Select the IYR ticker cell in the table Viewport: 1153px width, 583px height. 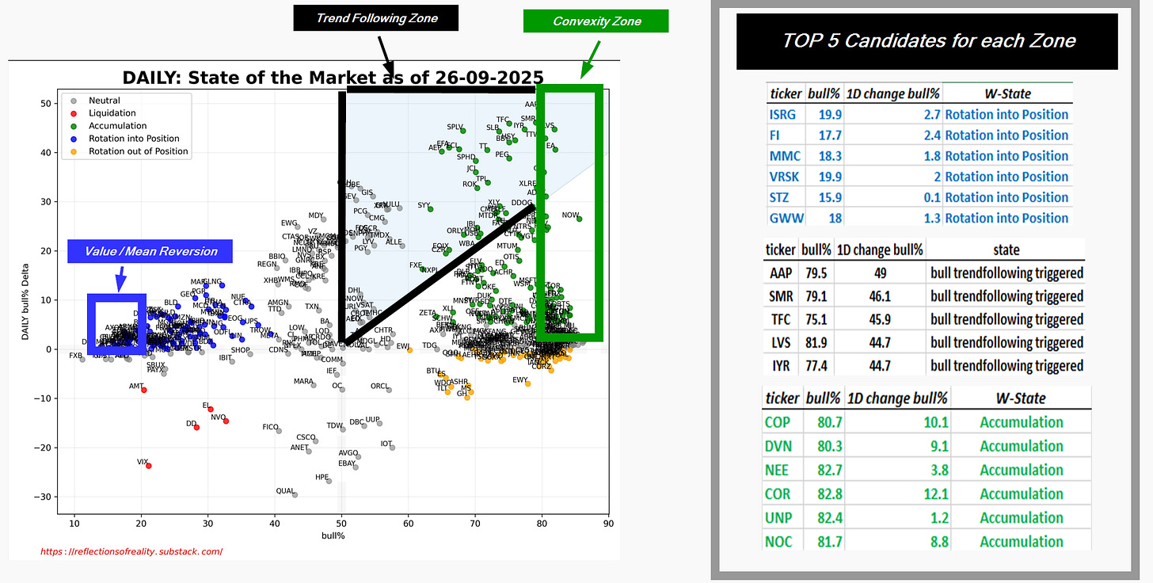778,365
